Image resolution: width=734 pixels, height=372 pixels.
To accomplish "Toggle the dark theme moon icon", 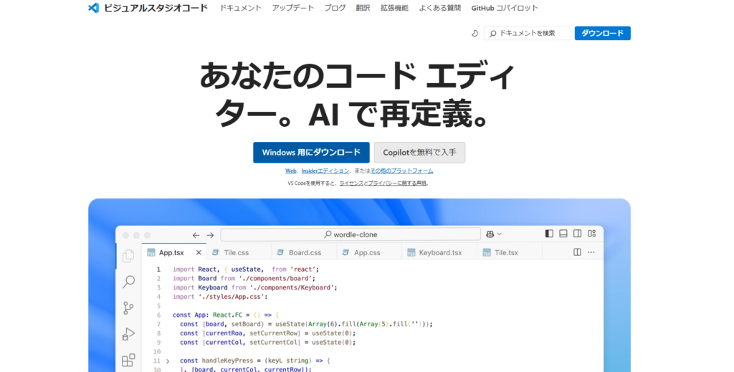I will click(x=475, y=33).
